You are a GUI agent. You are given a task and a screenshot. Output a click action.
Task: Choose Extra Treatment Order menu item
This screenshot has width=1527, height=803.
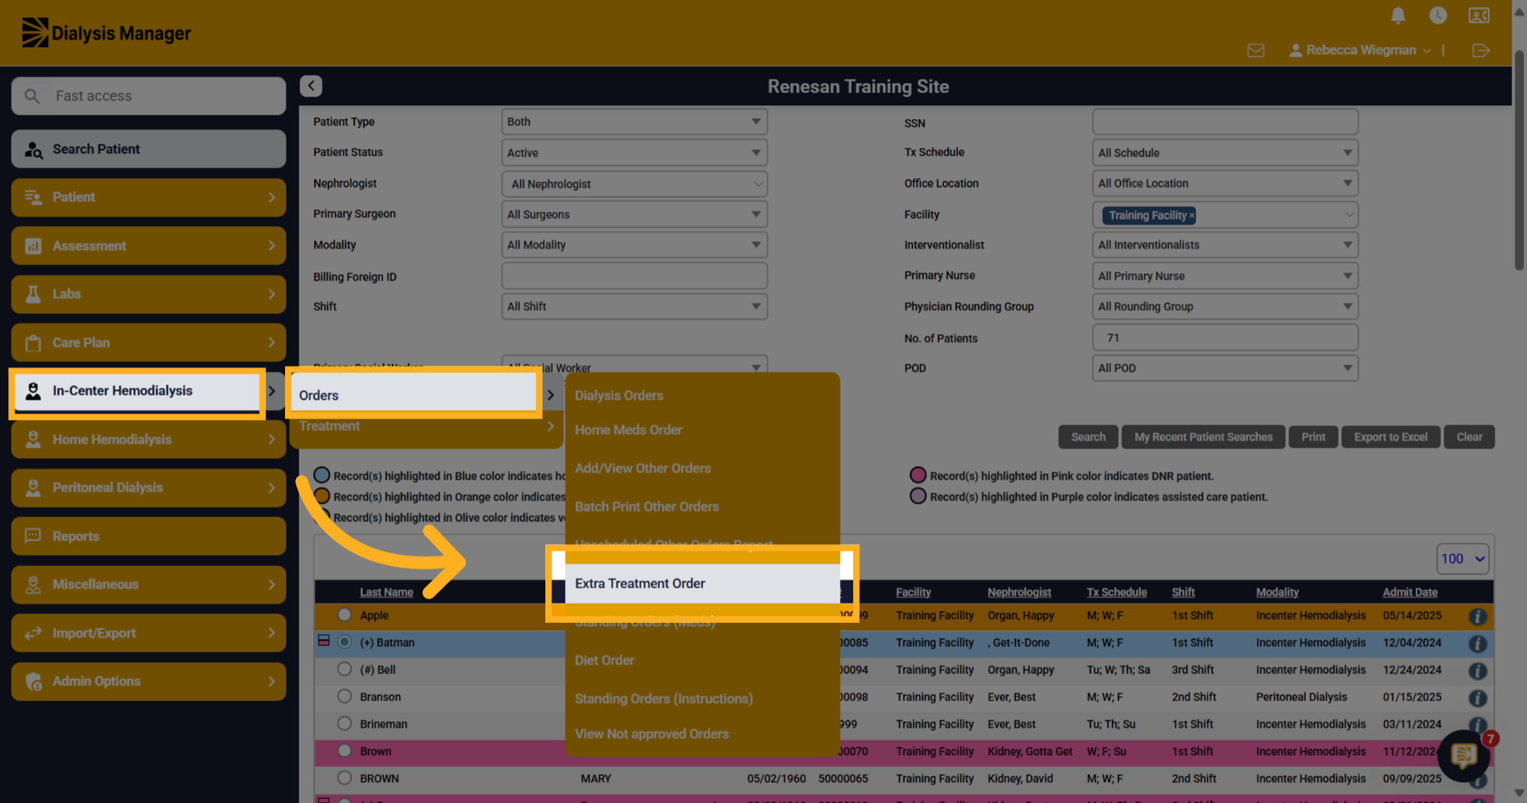702,583
